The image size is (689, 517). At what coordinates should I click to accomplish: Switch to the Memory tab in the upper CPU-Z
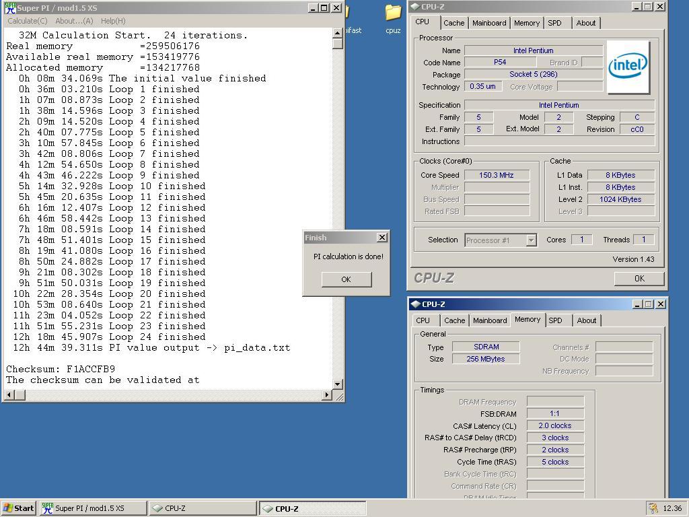point(526,23)
